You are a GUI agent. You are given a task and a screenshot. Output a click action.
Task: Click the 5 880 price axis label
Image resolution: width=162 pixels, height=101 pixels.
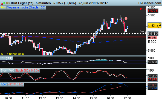click(x=152, y=50)
